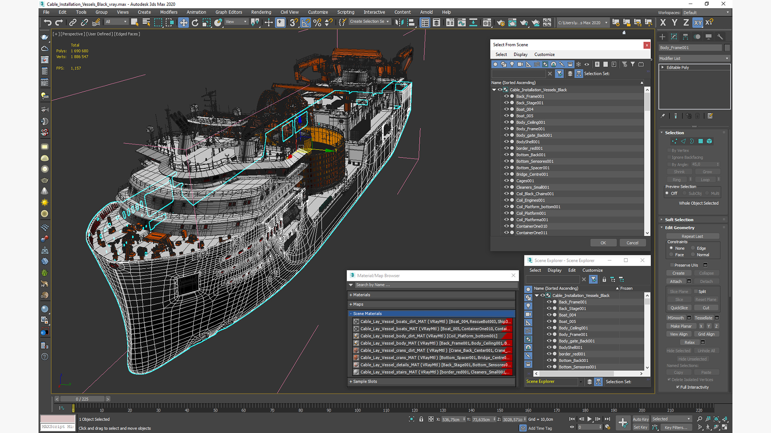Activate Select and Scale tool
This screenshot has width=771, height=433.
pyautogui.click(x=206, y=23)
